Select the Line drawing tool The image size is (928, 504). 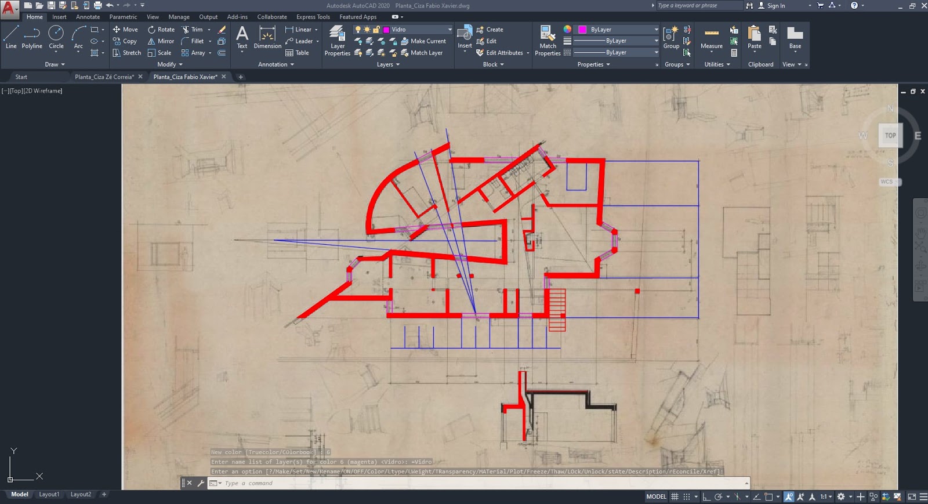coord(11,37)
